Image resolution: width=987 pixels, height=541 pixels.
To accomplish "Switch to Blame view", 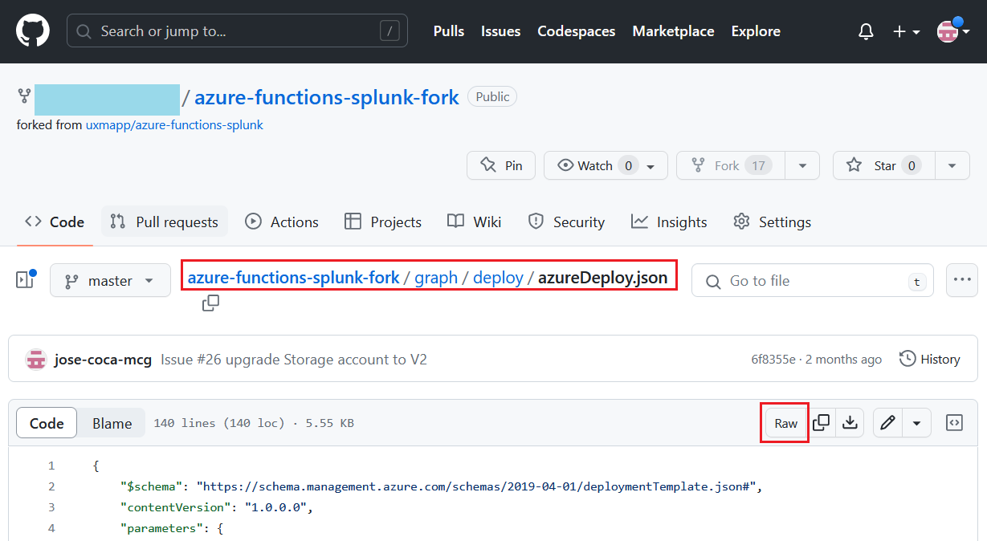I will coord(112,423).
